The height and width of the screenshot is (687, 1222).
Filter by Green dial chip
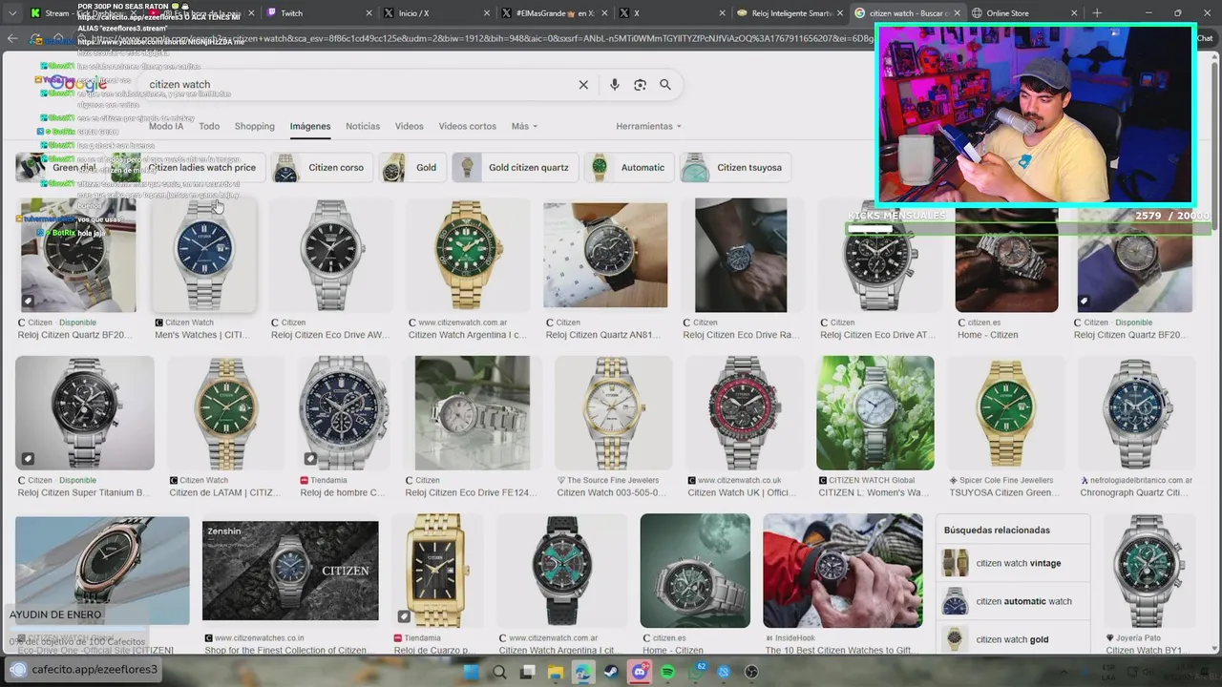pyautogui.click(x=59, y=168)
